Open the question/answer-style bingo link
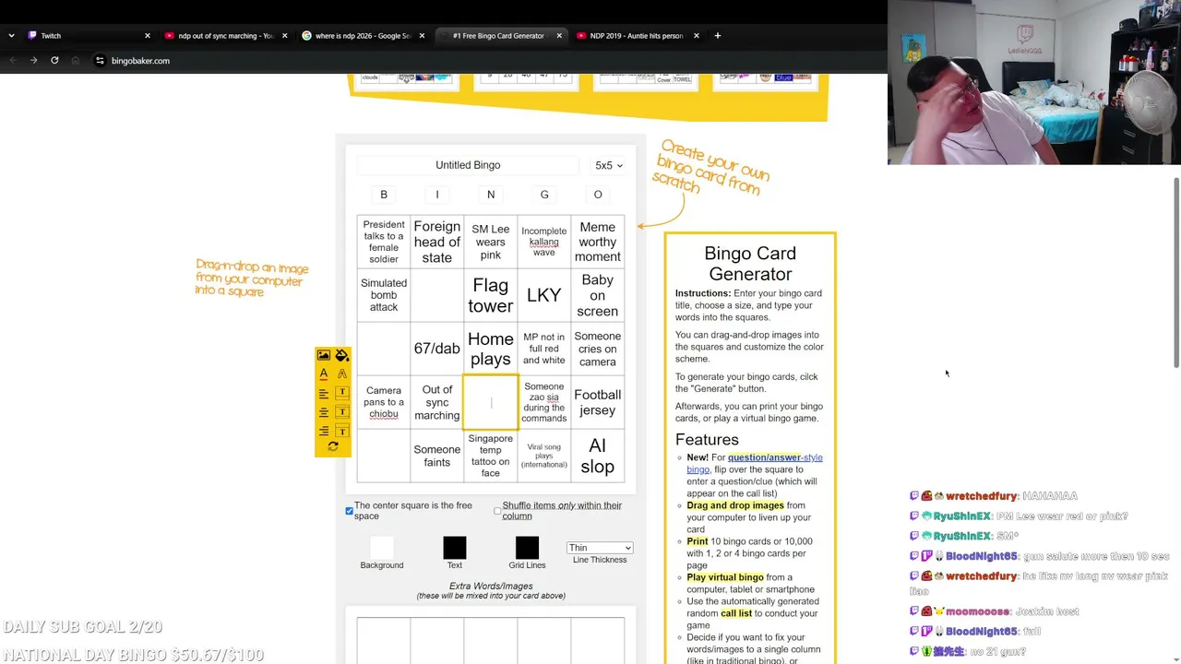The image size is (1181, 664). point(755,463)
